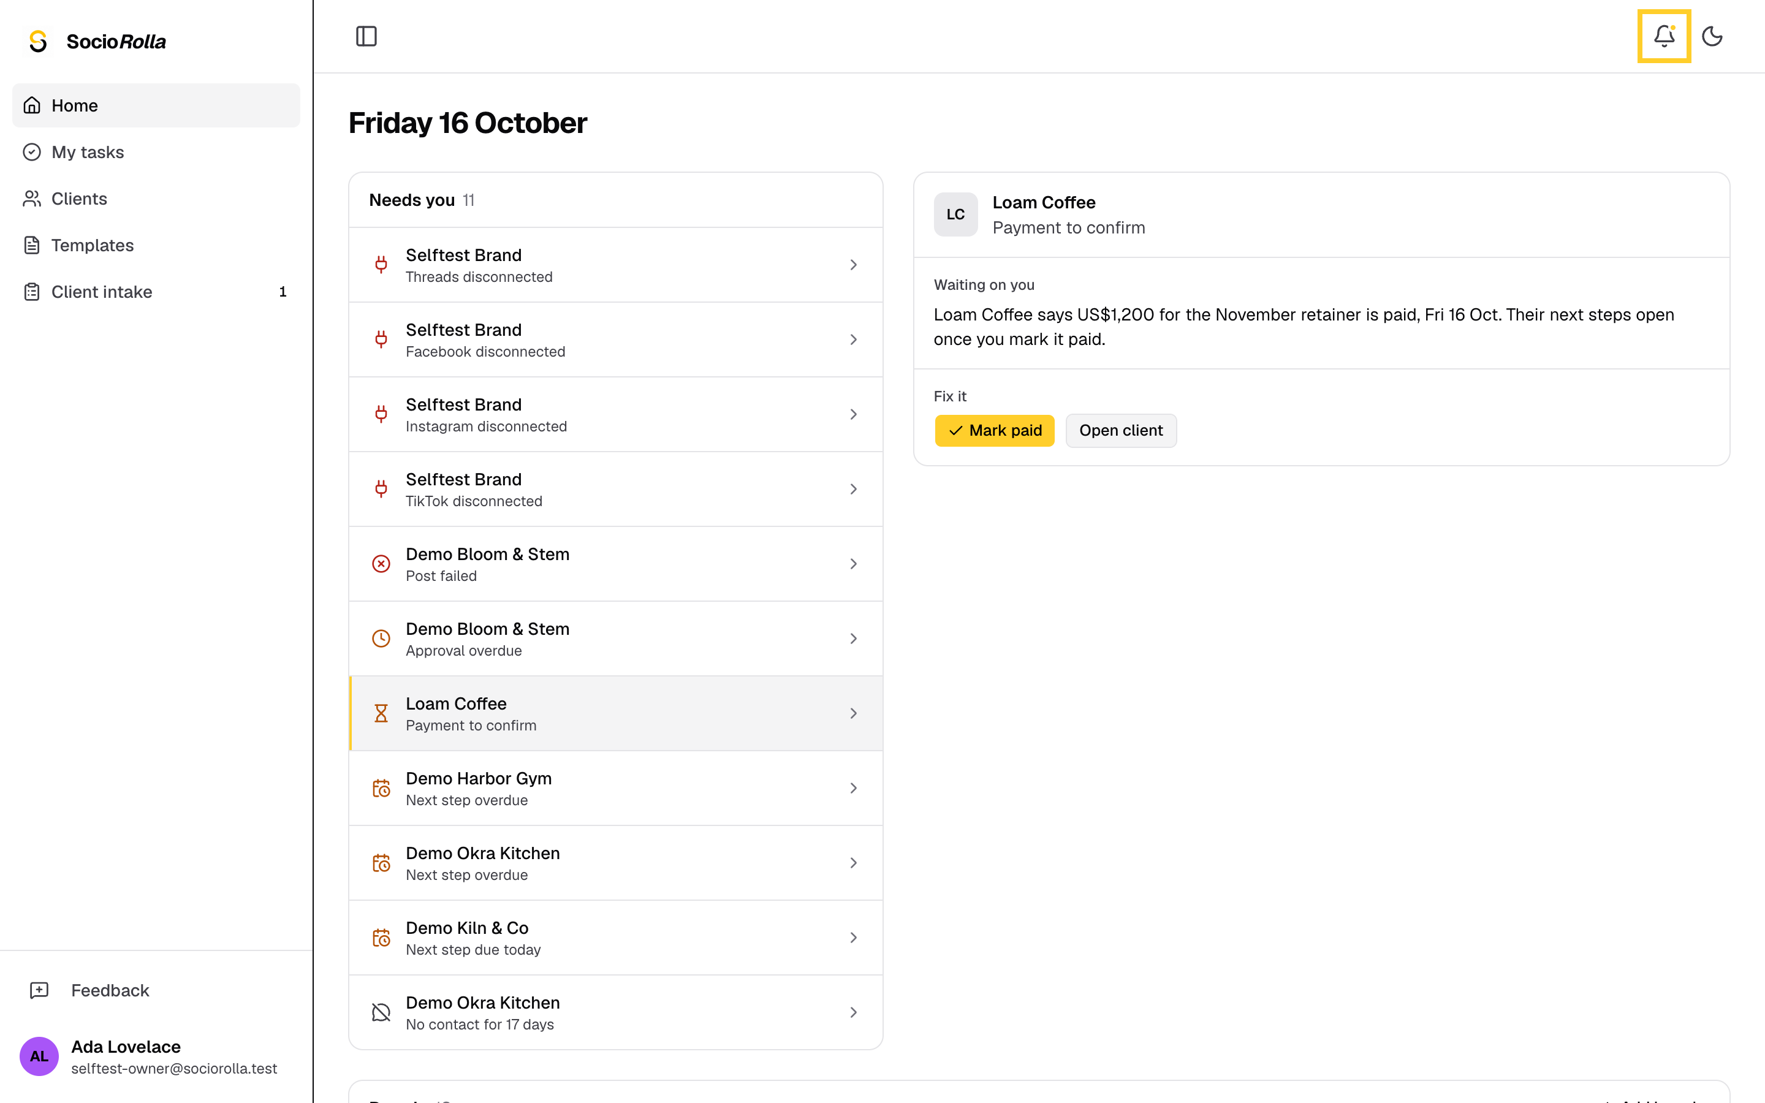Click Loam Coffee hourglass icon
1765x1103 pixels.
pyautogui.click(x=381, y=713)
